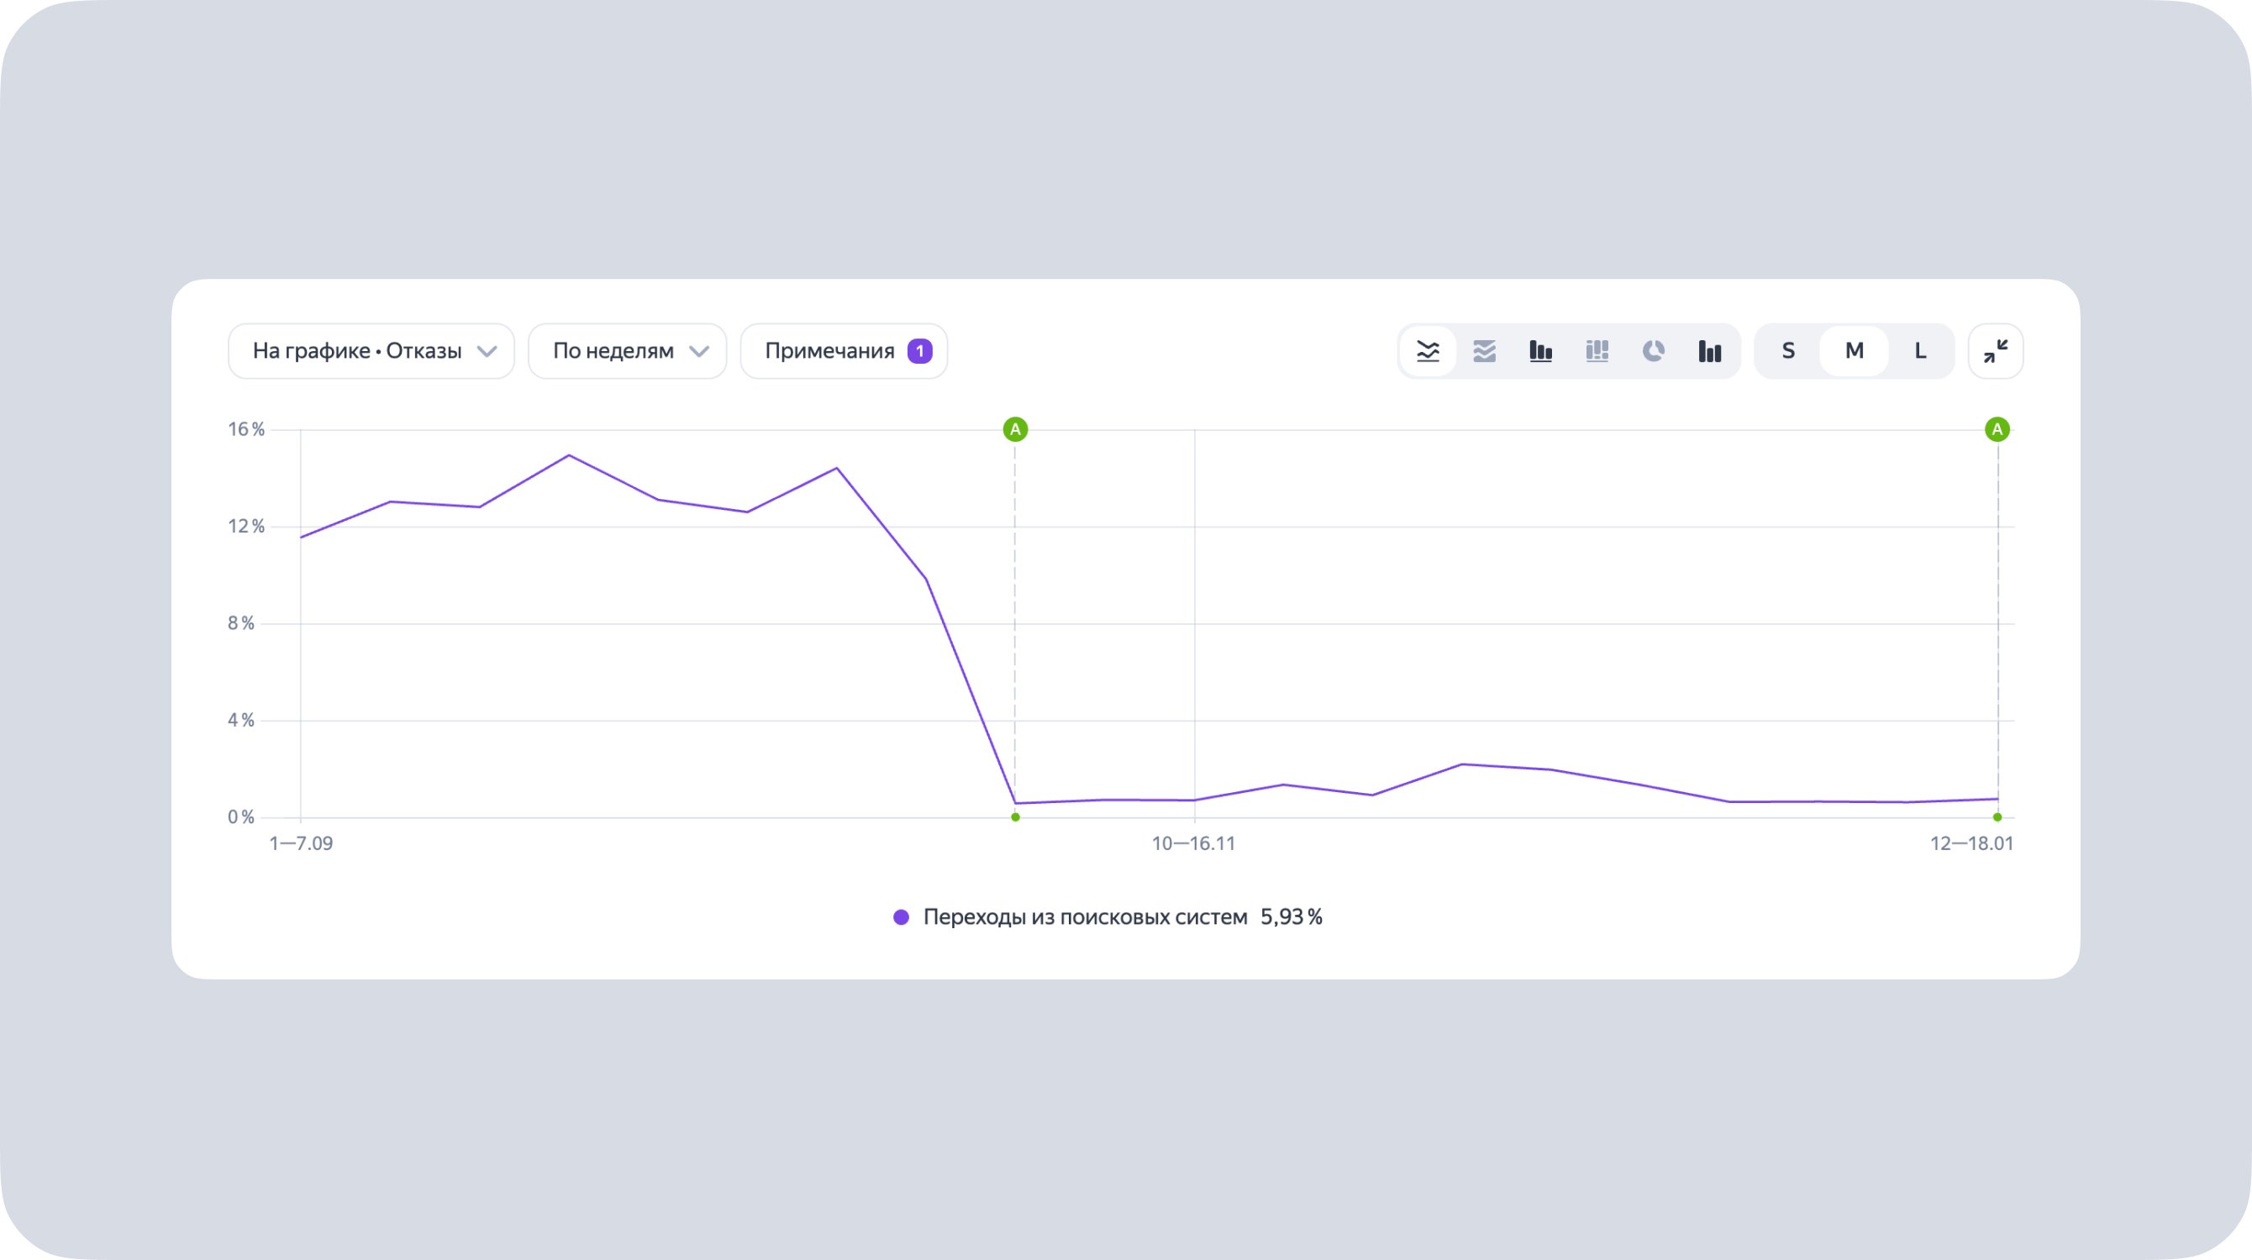Click the purple notes count badge
2252x1260 pixels.
point(919,351)
